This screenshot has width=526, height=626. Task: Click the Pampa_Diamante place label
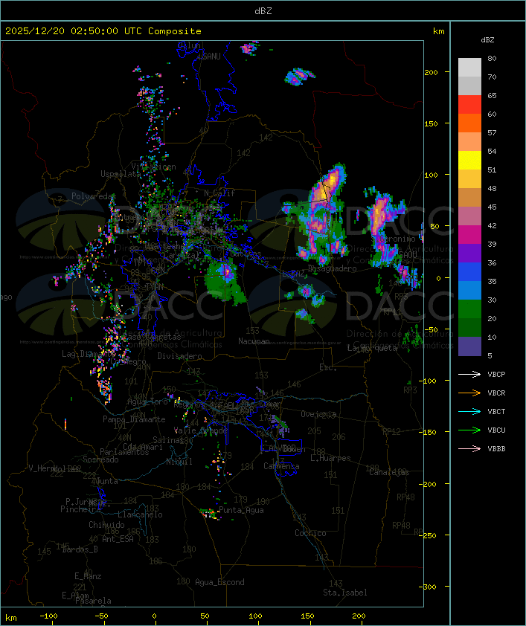134,419
